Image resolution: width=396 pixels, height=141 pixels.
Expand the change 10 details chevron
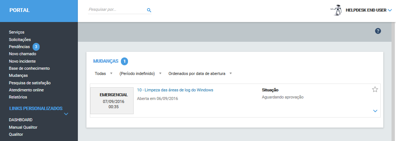(x=375, y=111)
